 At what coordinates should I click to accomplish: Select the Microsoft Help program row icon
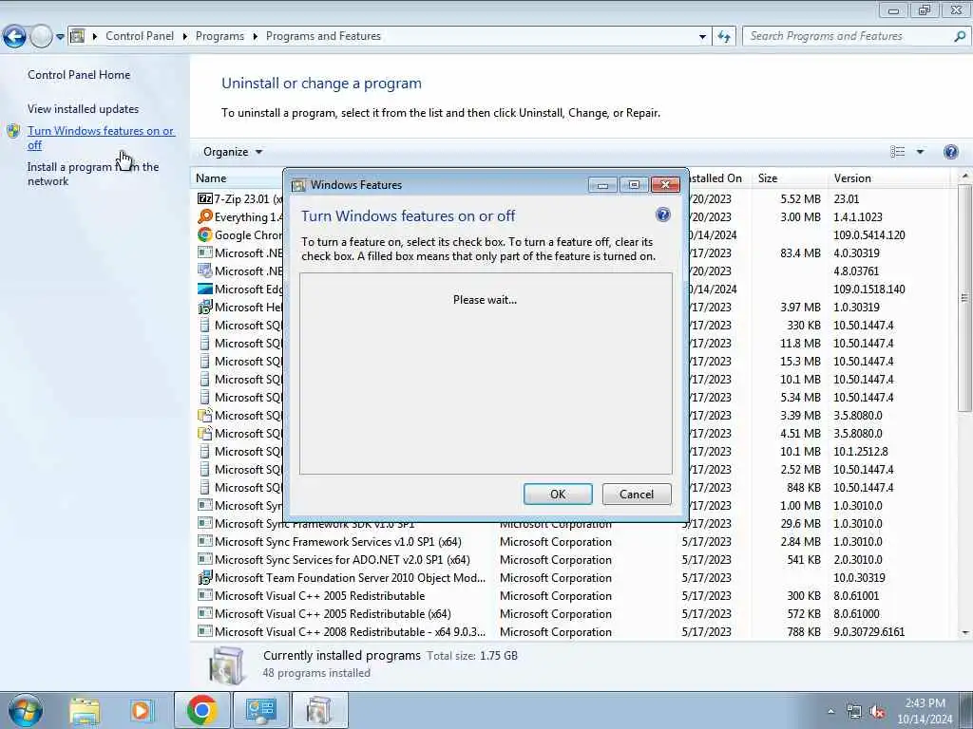pos(205,307)
